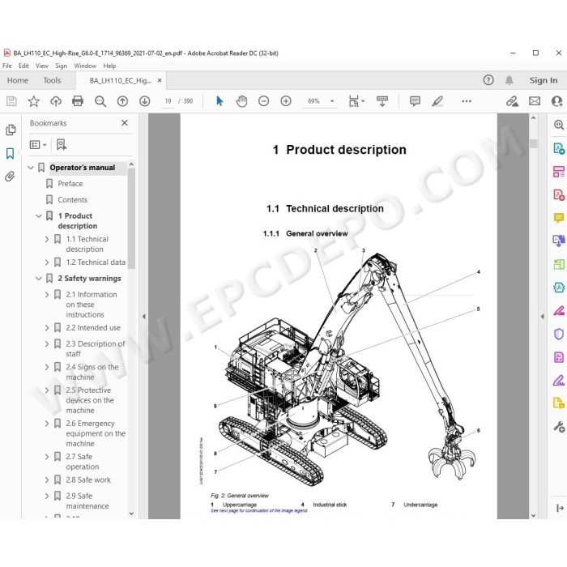Open the Contents bookmark
Viewport: 567px width, 567px height.
click(72, 199)
